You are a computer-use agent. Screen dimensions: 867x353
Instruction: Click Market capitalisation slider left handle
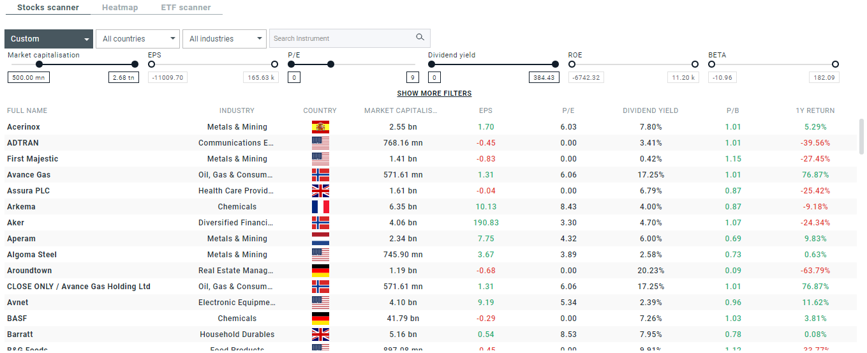pyautogui.click(x=40, y=64)
